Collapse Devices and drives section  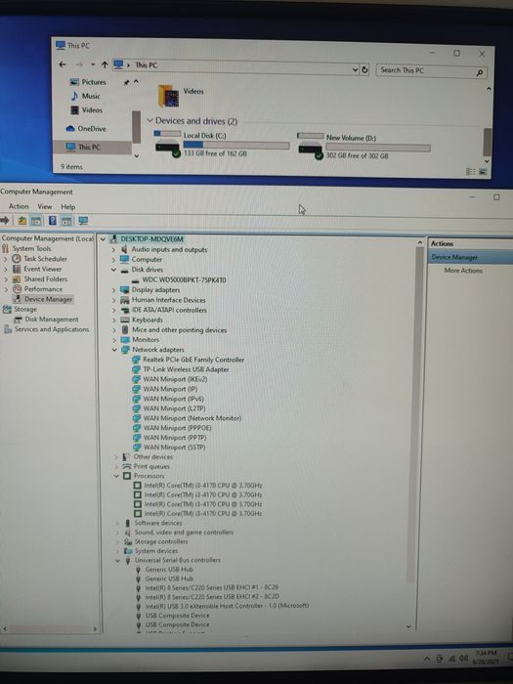(x=150, y=120)
